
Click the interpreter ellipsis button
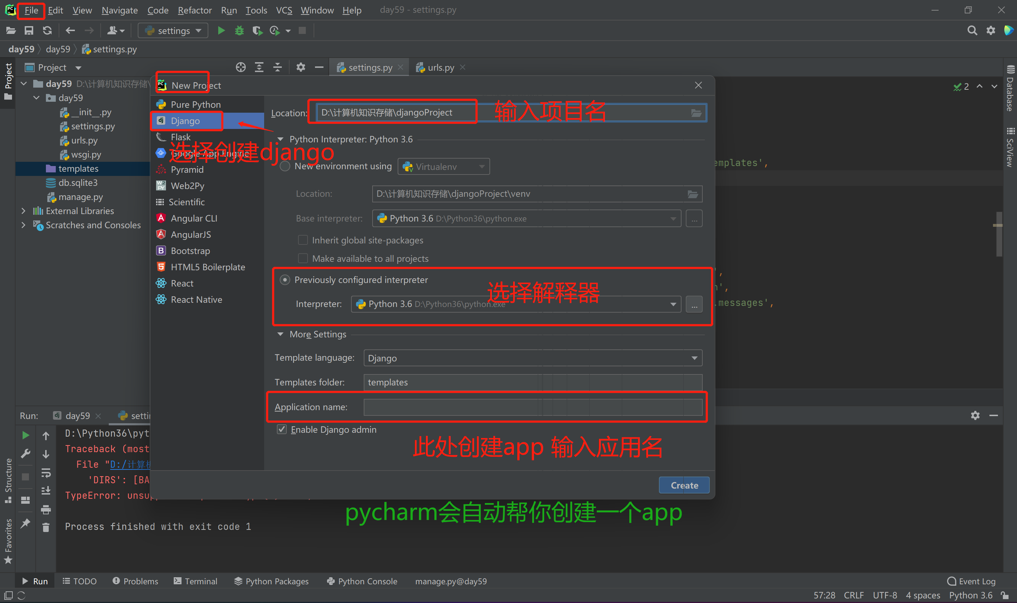pyautogui.click(x=694, y=304)
